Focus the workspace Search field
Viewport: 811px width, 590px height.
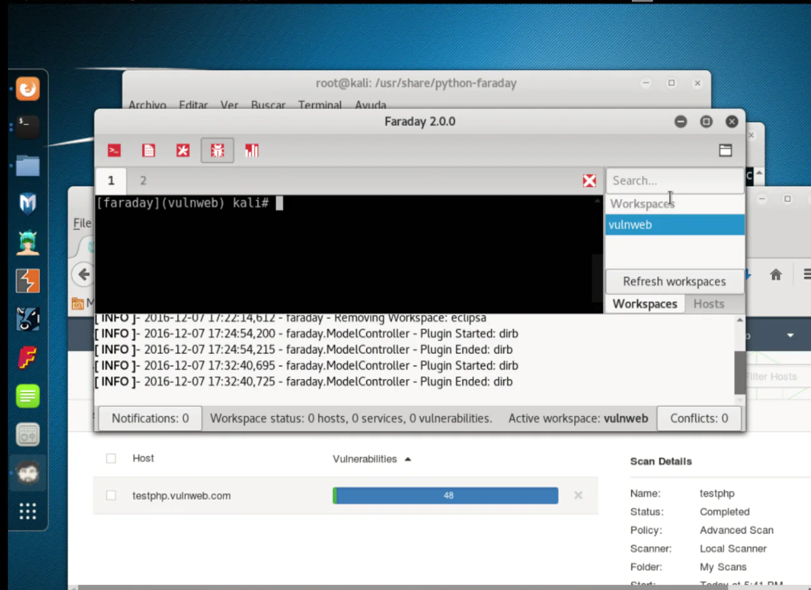[x=674, y=181]
